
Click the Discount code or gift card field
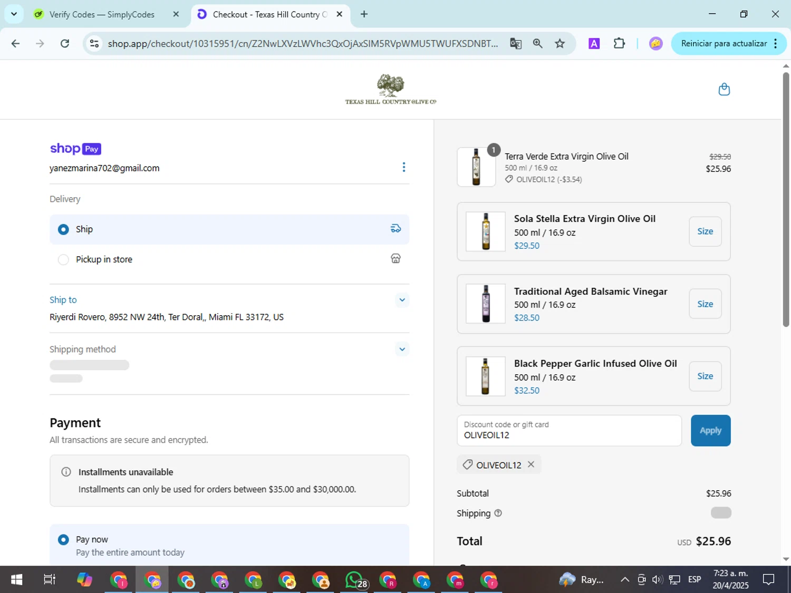point(569,430)
